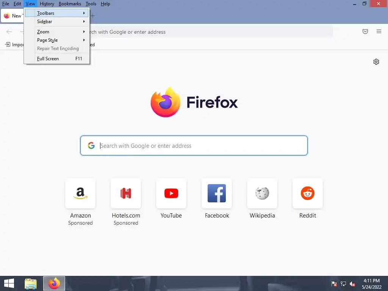Select the New Tab browser tab

pos(13,16)
